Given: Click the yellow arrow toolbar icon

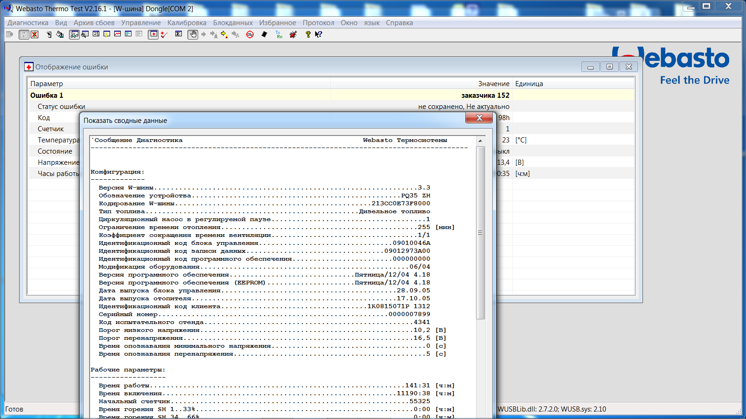Looking at the screenshot, I should tap(225, 34).
